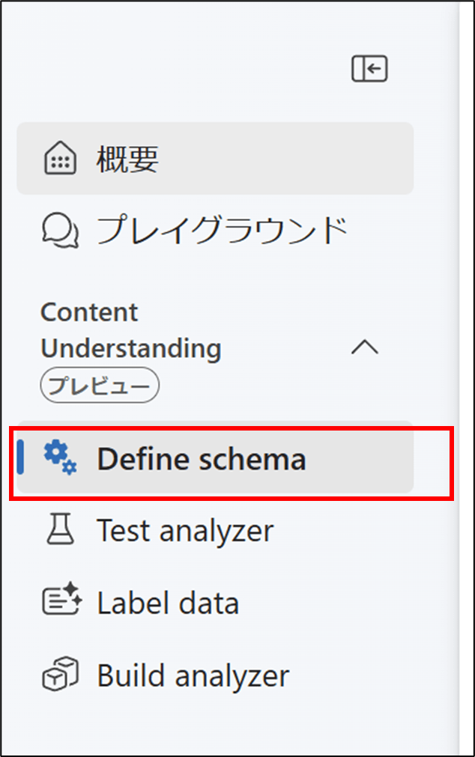Go to Test analyzer
The image size is (475, 757).
tap(215, 530)
